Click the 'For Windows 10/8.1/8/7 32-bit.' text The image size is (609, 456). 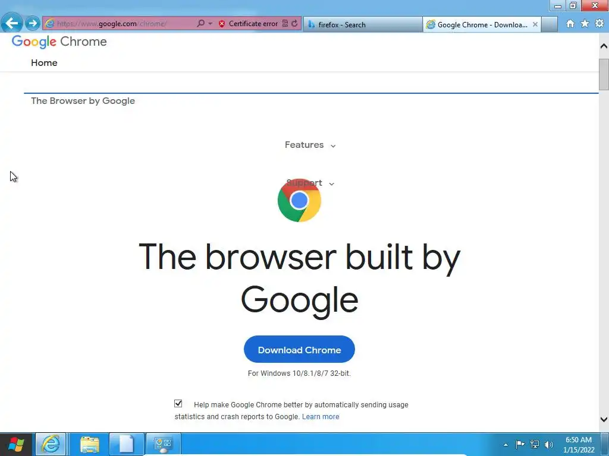pyautogui.click(x=299, y=373)
